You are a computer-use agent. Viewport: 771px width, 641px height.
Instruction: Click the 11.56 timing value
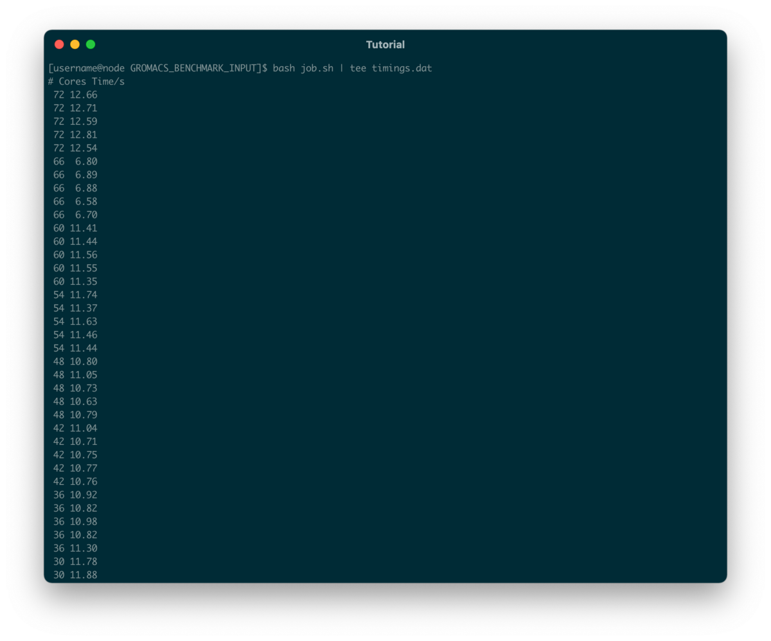[84, 255]
